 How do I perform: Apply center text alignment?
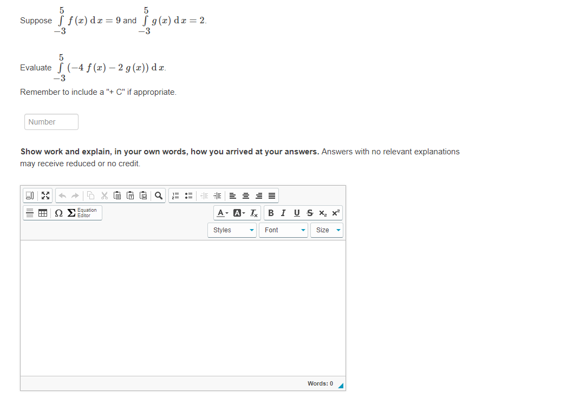click(245, 196)
